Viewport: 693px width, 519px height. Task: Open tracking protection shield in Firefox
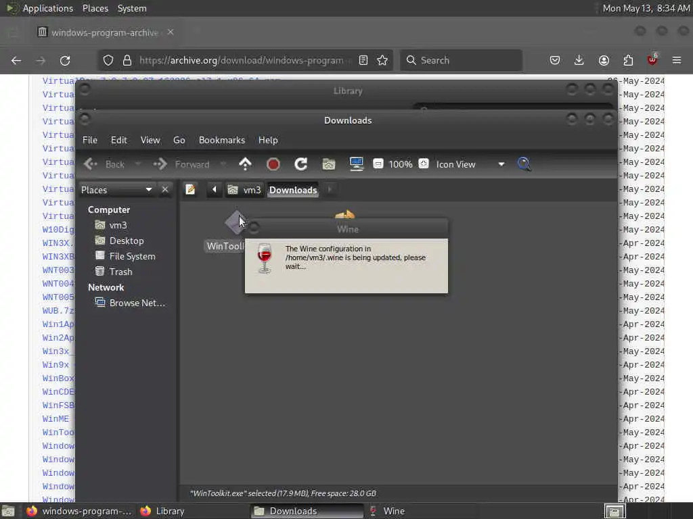click(108, 60)
